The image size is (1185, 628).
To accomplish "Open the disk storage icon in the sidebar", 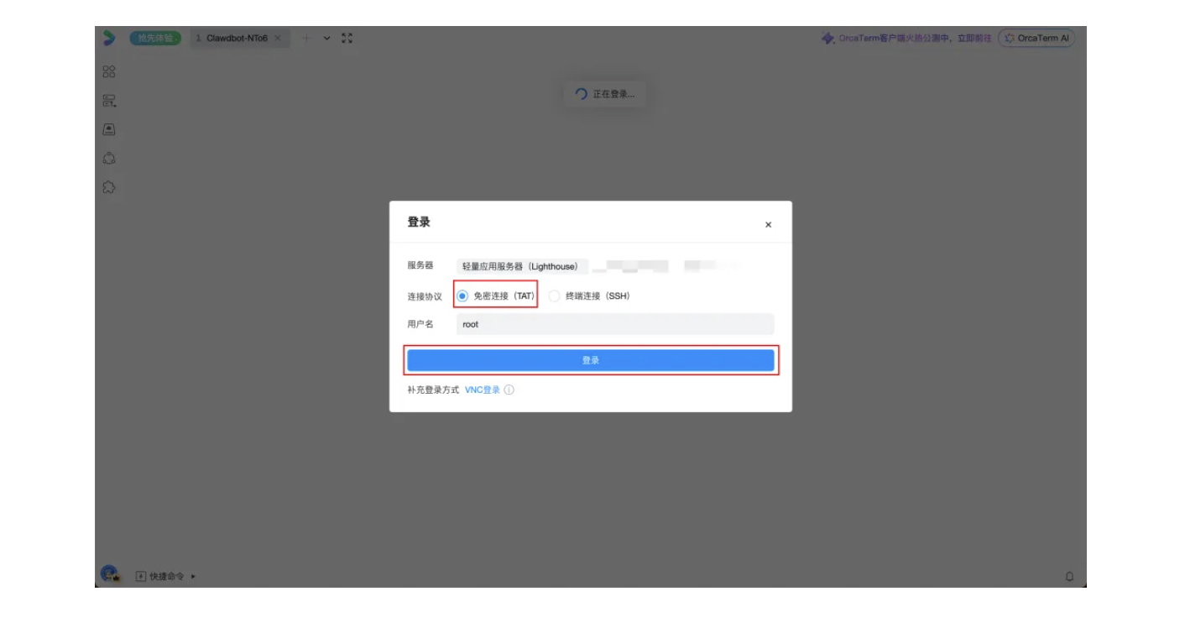I will (x=109, y=128).
